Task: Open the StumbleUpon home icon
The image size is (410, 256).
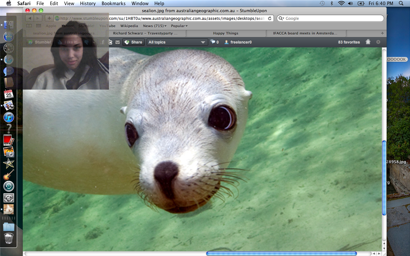Action: 368,42
